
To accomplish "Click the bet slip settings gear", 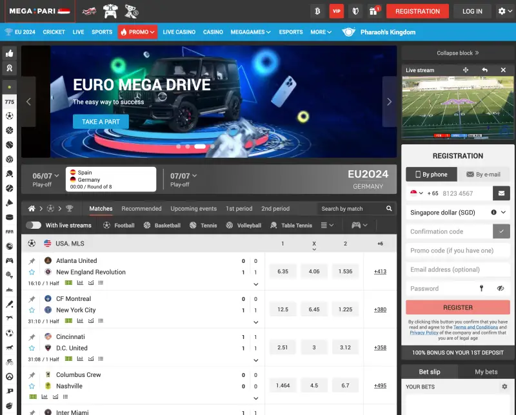I will tap(504, 387).
